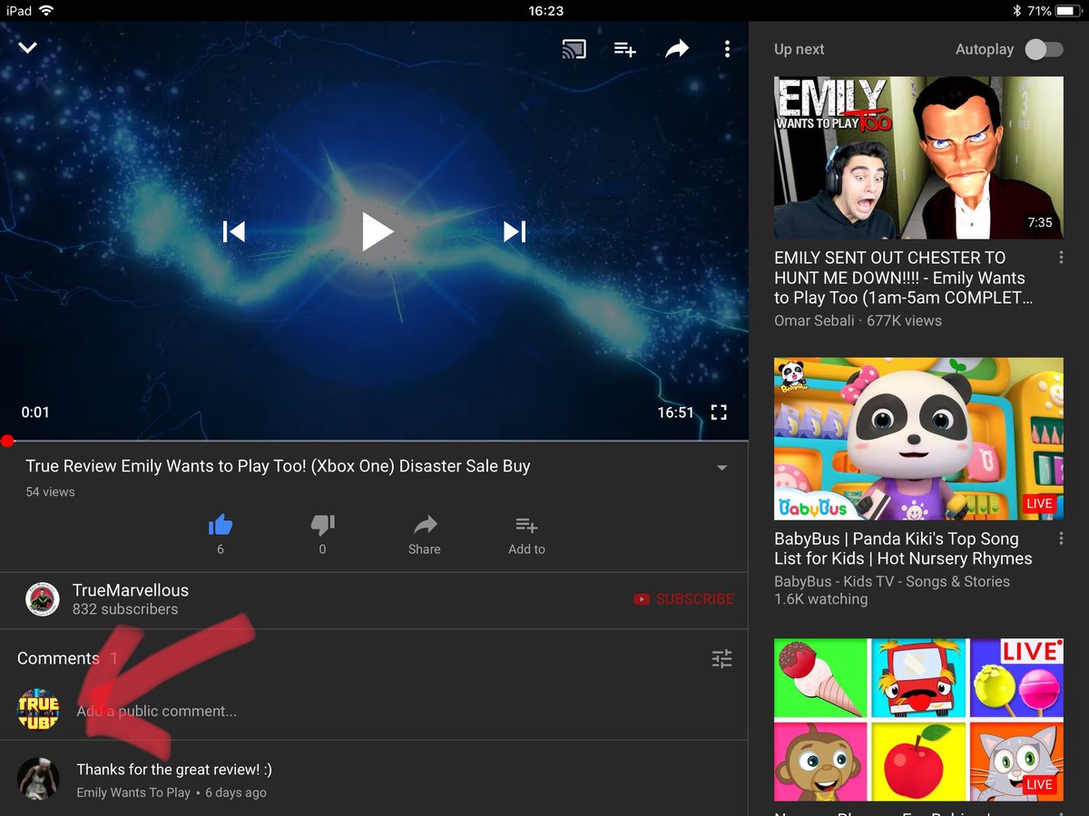The width and height of the screenshot is (1089, 816).
Task: Subscribe to the TrueMarvellous channel
Action: pos(683,599)
